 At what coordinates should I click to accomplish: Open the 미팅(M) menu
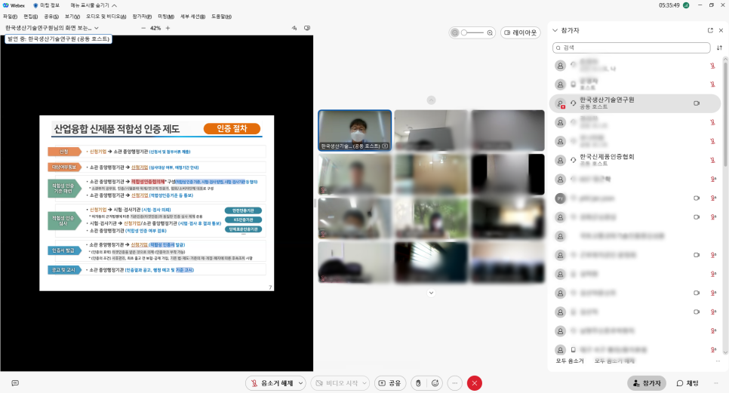coord(165,17)
